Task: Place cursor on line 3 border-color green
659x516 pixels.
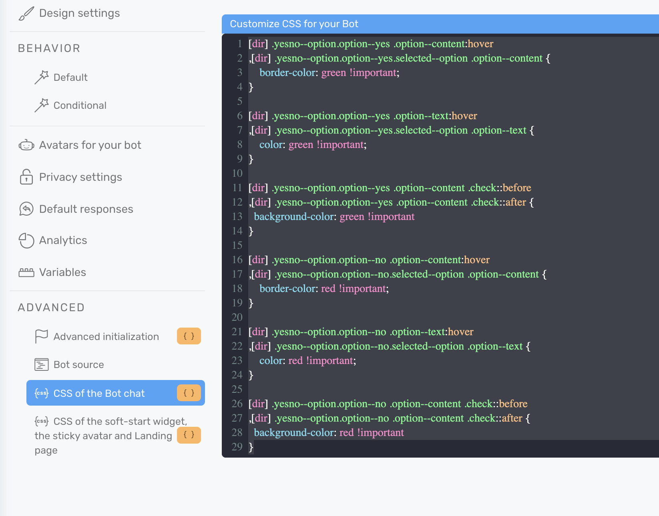Action: pyautogui.click(x=329, y=72)
